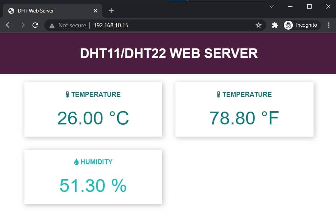Bookmark this page with the star icon
The height and width of the screenshot is (212, 336).
click(258, 25)
